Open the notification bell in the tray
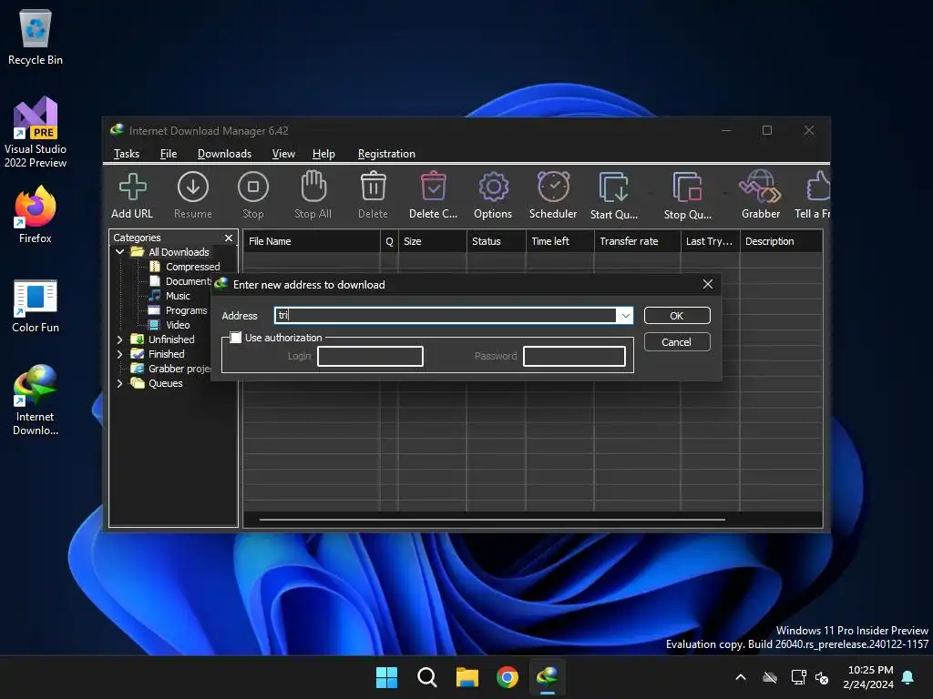The image size is (933, 699). (x=908, y=677)
